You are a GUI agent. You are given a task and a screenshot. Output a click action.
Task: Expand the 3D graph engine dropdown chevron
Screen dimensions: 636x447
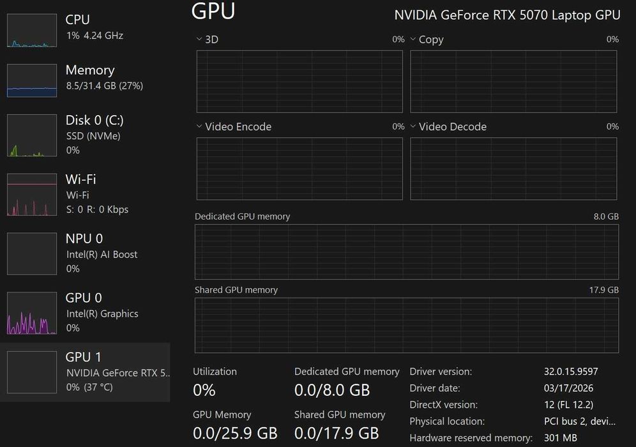(199, 40)
